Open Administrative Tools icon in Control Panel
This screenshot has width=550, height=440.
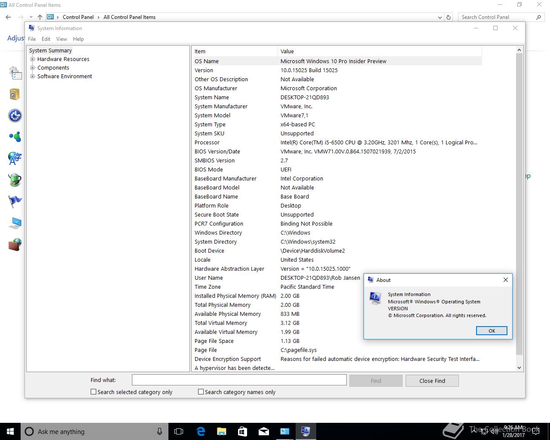tap(15, 73)
